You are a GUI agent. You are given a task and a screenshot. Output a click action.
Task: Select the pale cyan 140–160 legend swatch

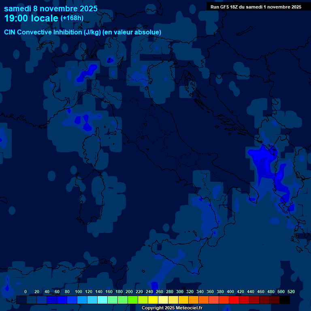coord(102,300)
